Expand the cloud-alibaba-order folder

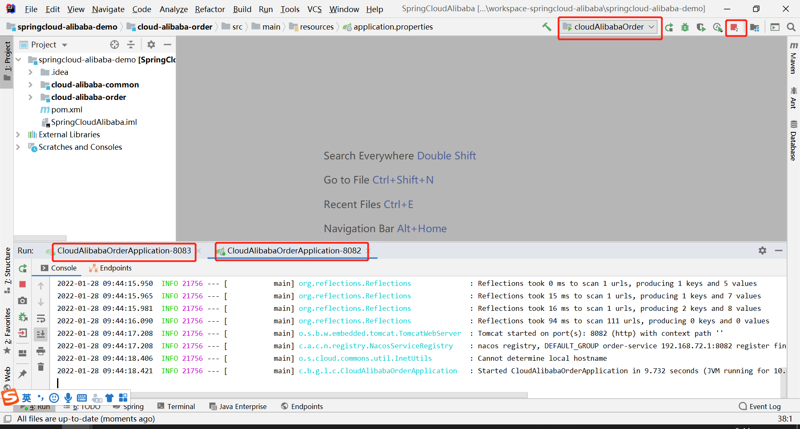(30, 97)
